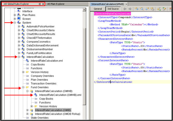Click the ChartOfAccountsCriteria rule icon

click(x=23, y=30)
